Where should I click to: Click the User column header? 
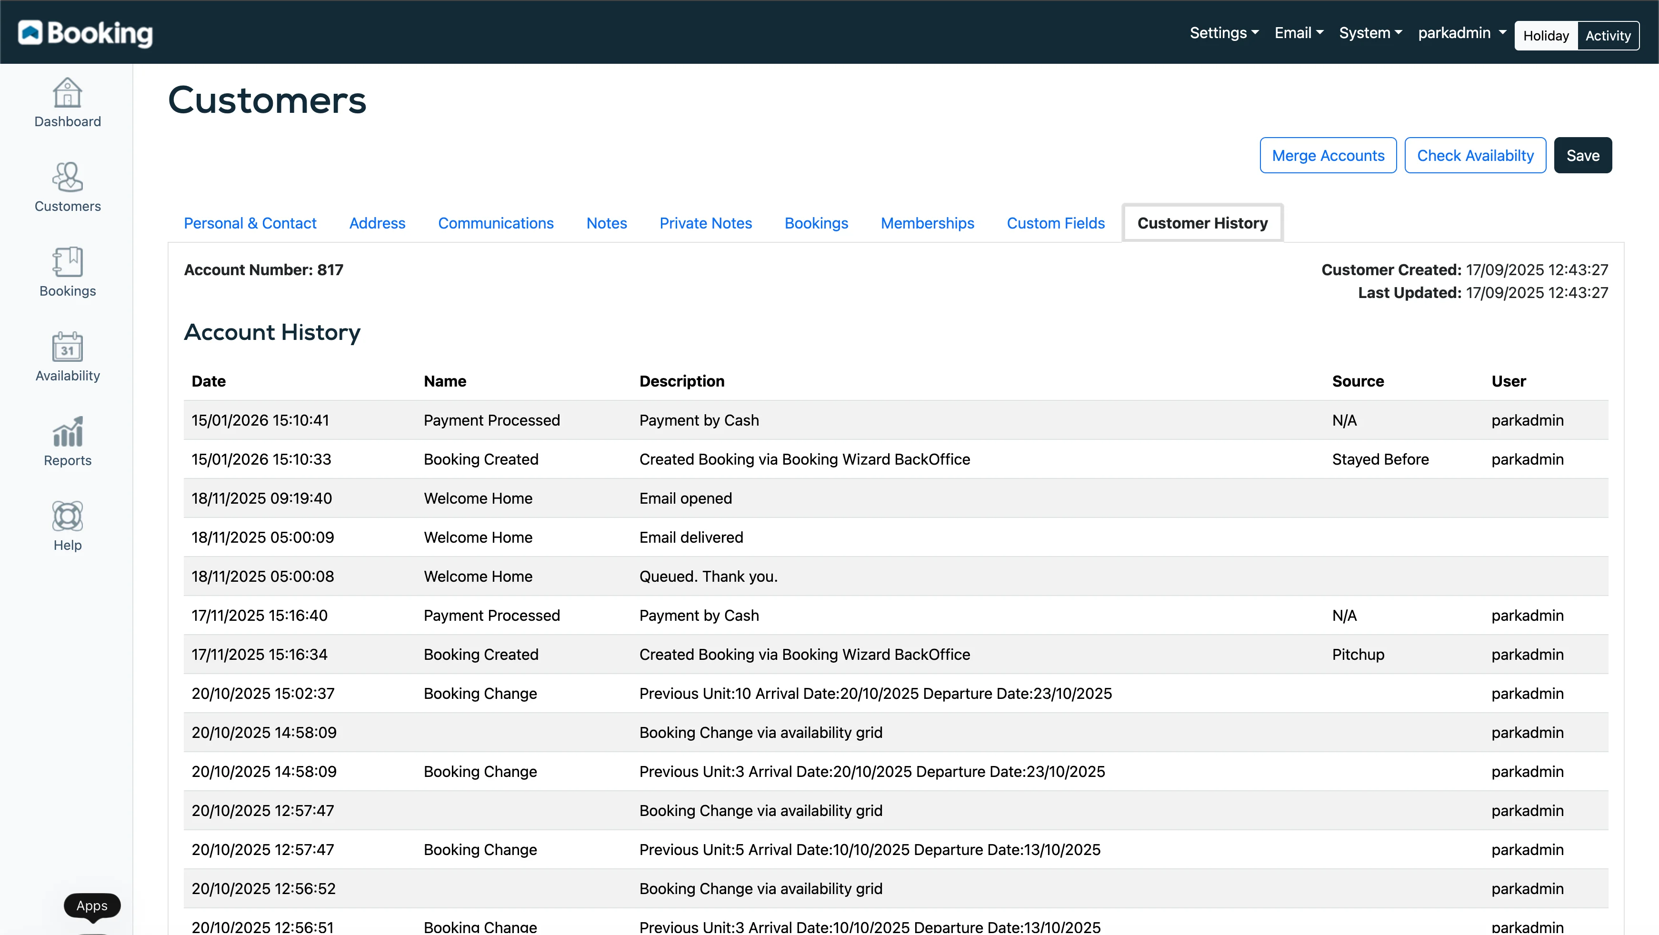1509,381
